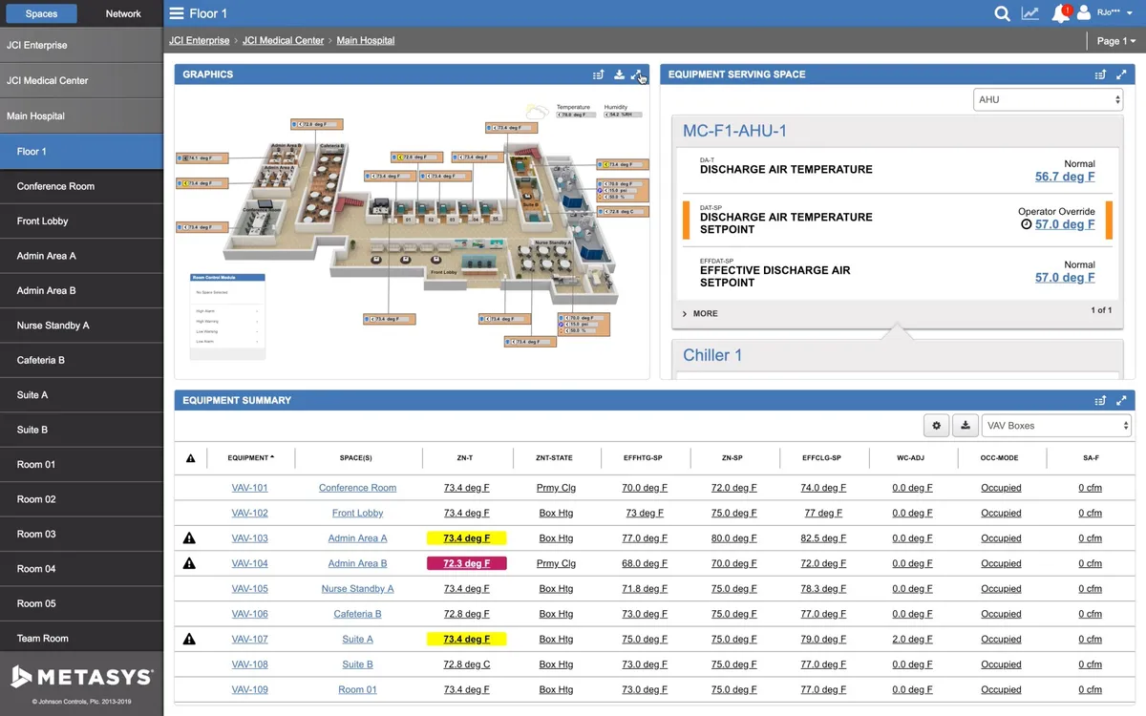The width and height of the screenshot is (1146, 716).
Task: Select Nurse Standby A in sidebar
Action: 81,326
